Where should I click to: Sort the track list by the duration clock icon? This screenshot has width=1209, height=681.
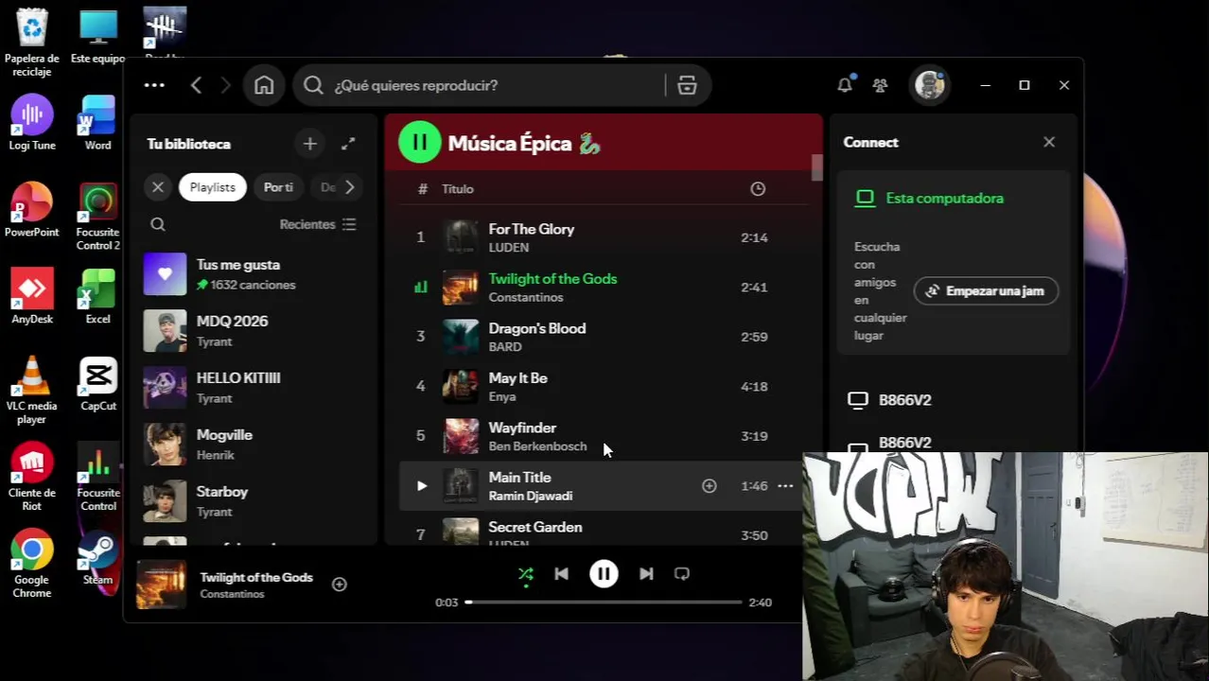click(758, 189)
